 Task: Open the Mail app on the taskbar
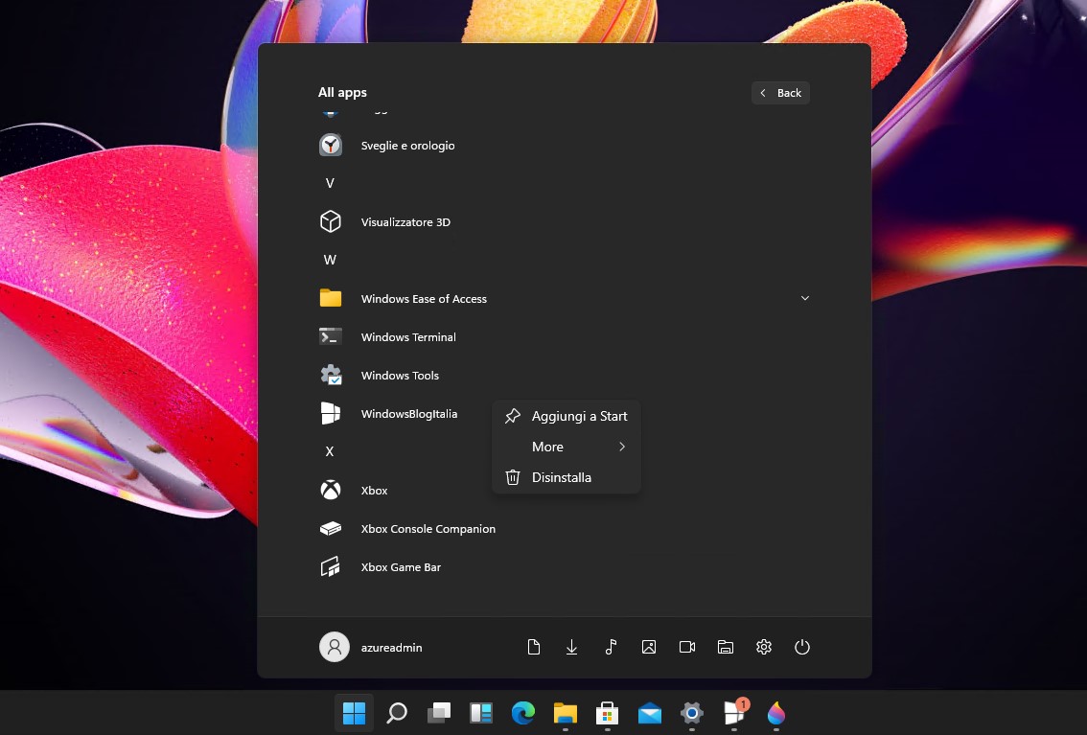click(x=650, y=712)
